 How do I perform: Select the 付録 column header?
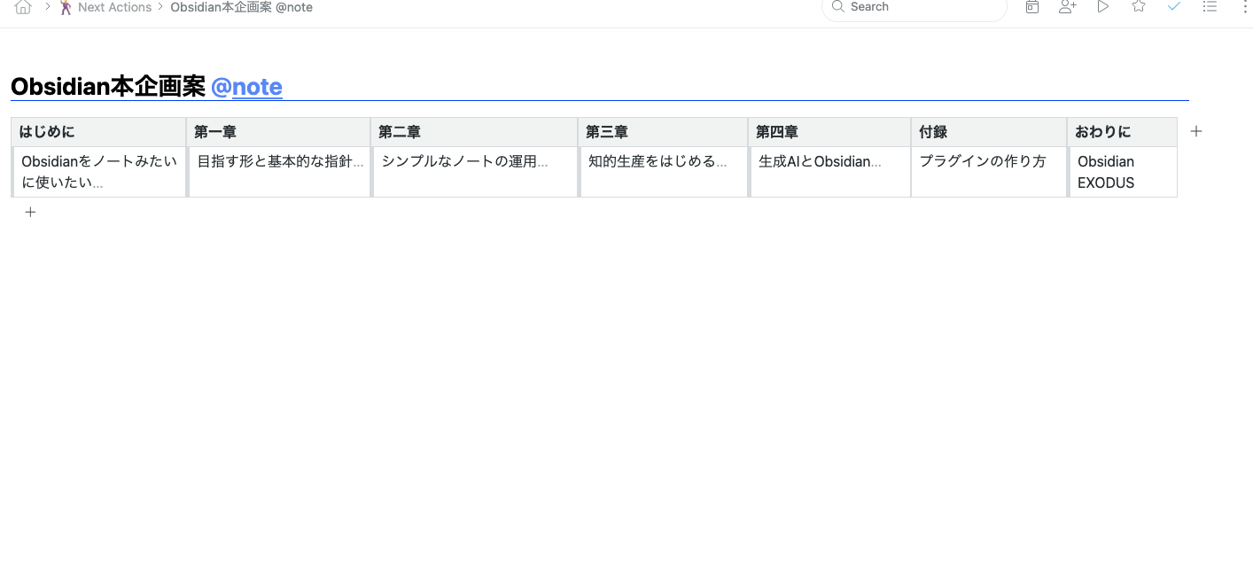(989, 132)
